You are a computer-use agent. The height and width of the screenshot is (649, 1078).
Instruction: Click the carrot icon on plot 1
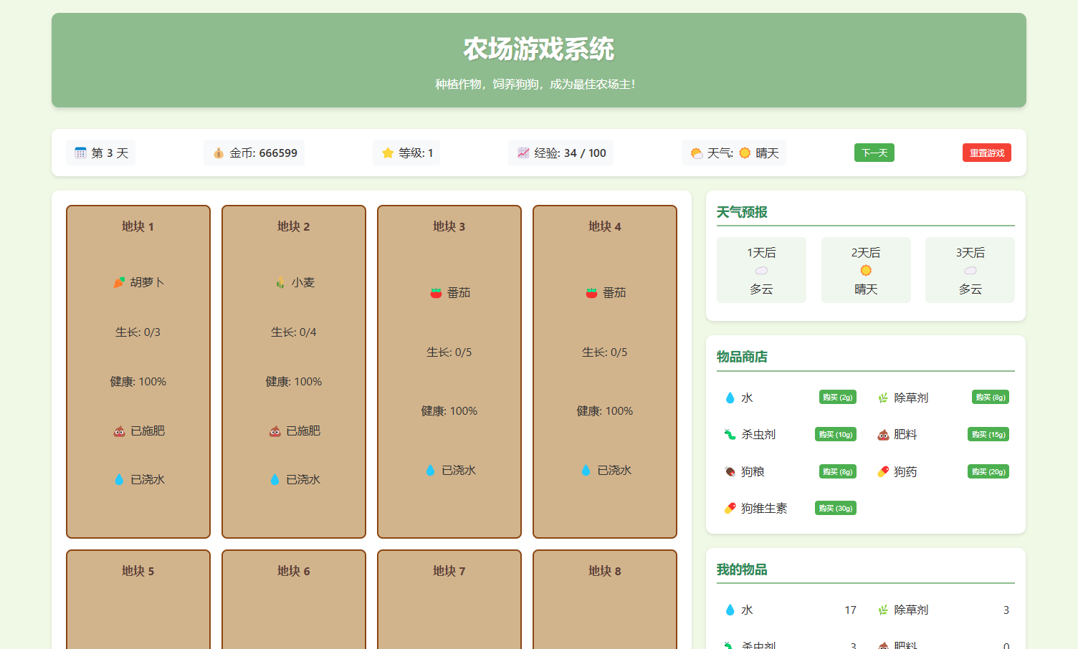point(119,282)
